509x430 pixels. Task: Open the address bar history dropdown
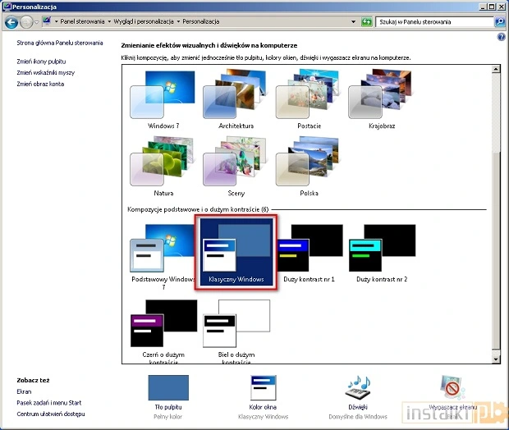354,22
